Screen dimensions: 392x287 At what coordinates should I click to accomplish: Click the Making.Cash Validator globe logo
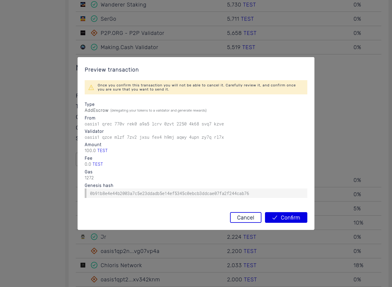(83, 47)
